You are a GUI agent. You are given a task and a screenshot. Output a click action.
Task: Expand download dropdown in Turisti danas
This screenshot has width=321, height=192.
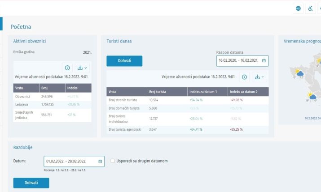259,77
